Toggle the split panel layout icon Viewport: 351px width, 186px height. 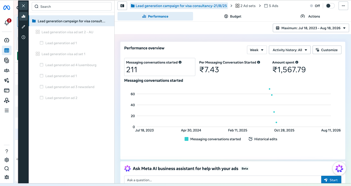122,6
